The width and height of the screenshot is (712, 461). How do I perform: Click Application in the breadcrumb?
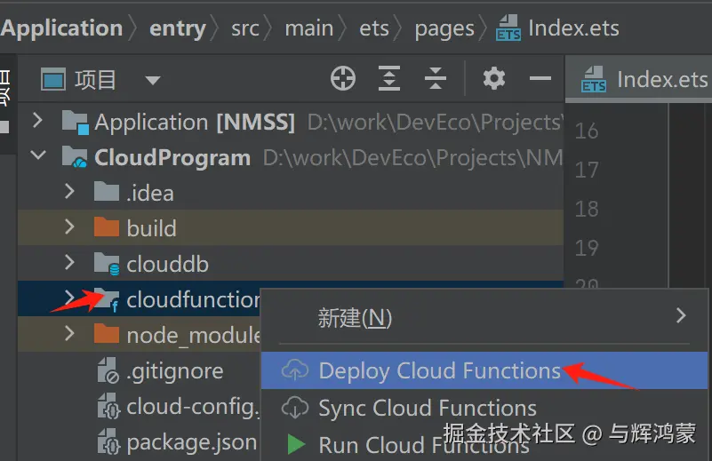pyautogui.click(x=61, y=28)
